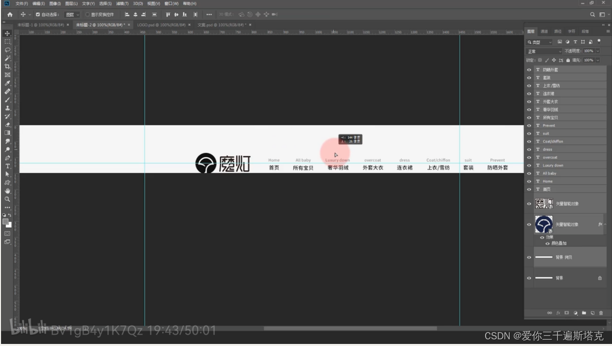Image resolution: width=612 pixels, height=346 pixels.
Task: Select the Hand tool
Action: (x=7, y=191)
